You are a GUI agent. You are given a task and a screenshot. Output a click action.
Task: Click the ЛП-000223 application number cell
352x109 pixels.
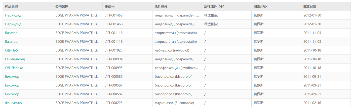[114, 103]
